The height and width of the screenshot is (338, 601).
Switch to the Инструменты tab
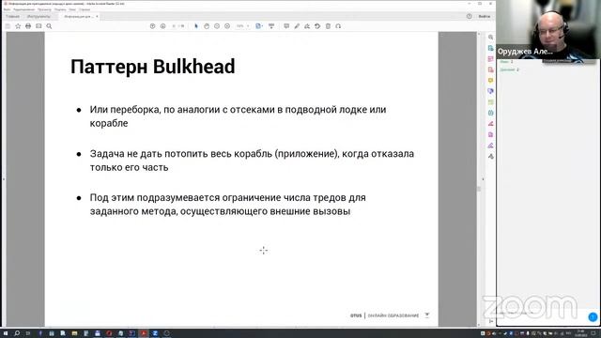39,17
